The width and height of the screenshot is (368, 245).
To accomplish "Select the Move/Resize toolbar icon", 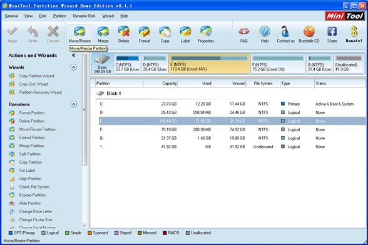I will pos(79,31).
